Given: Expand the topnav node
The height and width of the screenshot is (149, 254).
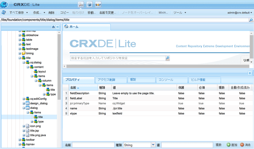Looking at the screenshot, I should [x=20, y=144].
